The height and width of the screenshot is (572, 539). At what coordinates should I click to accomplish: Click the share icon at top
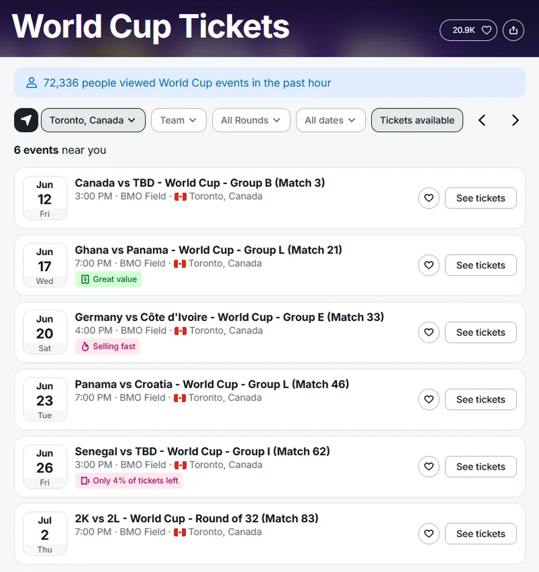pyautogui.click(x=513, y=30)
